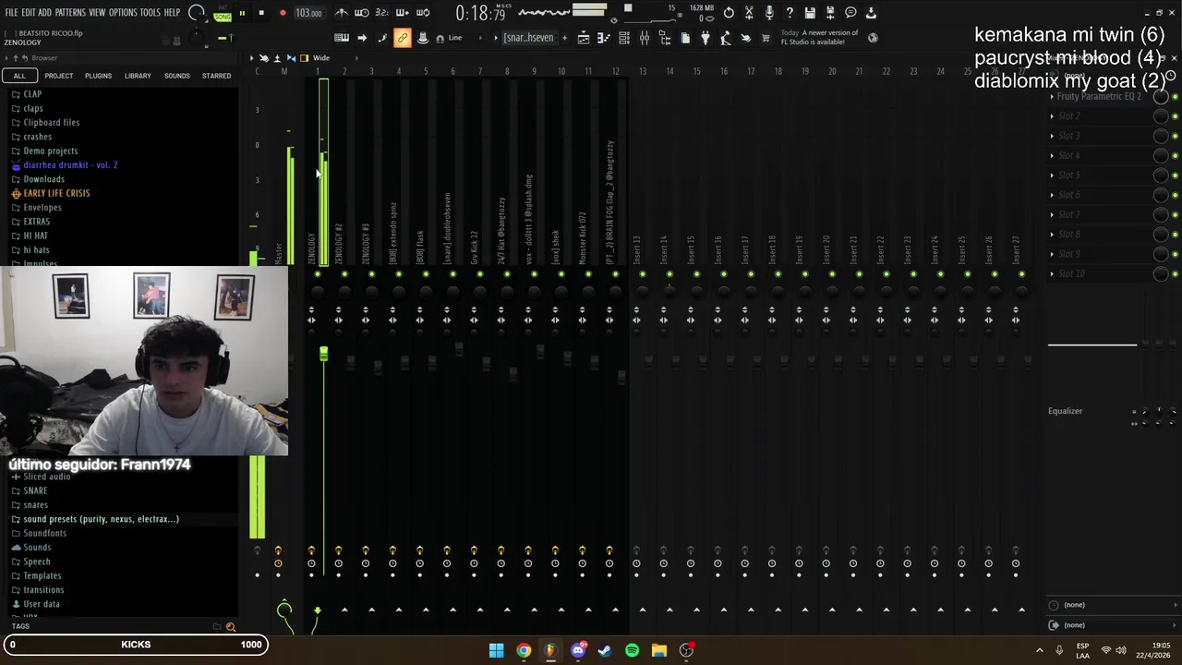This screenshot has height=665, width=1182.
Task: Adjust the main volume knob
Action: coord(196,13)
